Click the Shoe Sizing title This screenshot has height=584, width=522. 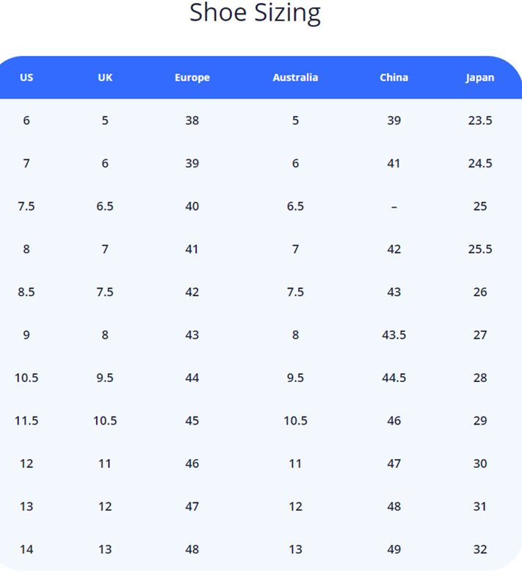click(x=255, y=13)
